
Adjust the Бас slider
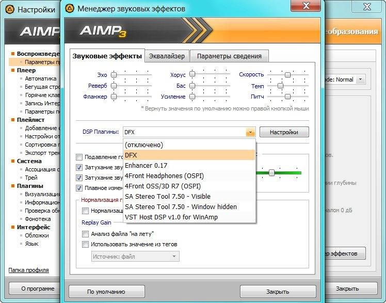click(x=192, y=86)
